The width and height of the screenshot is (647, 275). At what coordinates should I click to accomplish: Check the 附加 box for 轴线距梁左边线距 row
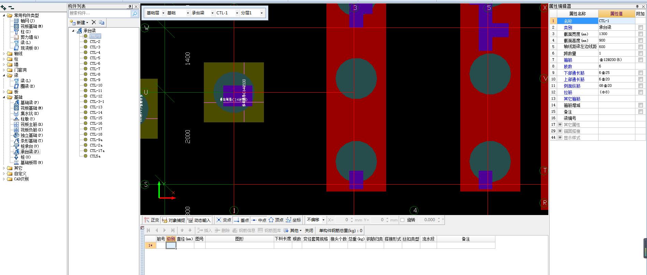(641, 47)
